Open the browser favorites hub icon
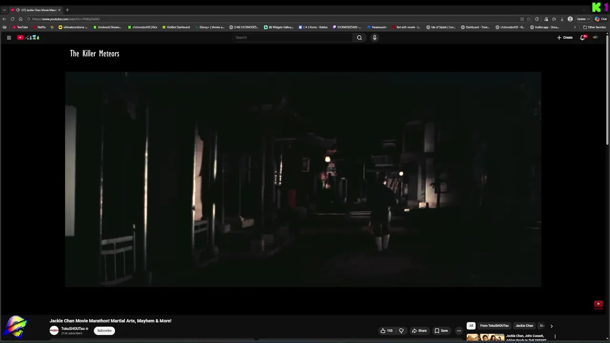Screen dimensions: 610x343 554,19
